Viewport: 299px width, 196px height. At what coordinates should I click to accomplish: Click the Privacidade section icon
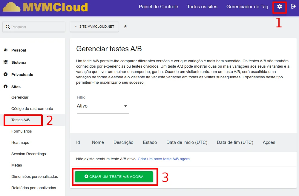tap(5, 74)
